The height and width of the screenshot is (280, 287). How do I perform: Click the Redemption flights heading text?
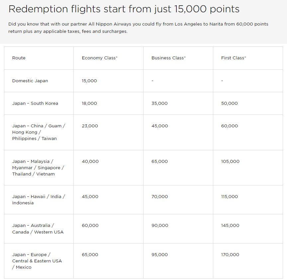coord(124,9)
